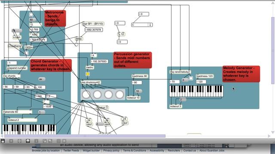Select the 'noteout 3' object
Viewport: 275px width, 154px height.
click(x=176, y=106)
